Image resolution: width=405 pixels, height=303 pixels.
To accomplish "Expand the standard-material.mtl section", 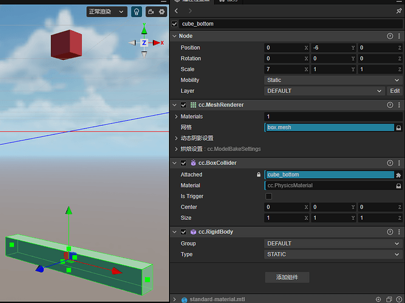I will coord(175,299).
